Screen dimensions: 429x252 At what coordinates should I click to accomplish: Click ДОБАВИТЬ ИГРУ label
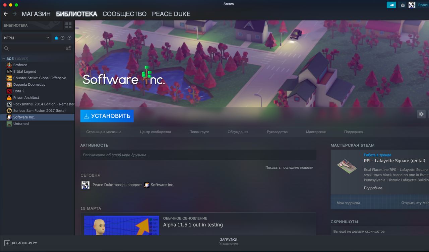pos(24,243)
